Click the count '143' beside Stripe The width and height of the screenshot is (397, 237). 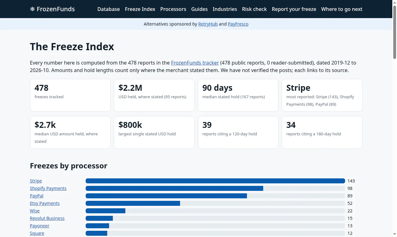coord(351,181)
